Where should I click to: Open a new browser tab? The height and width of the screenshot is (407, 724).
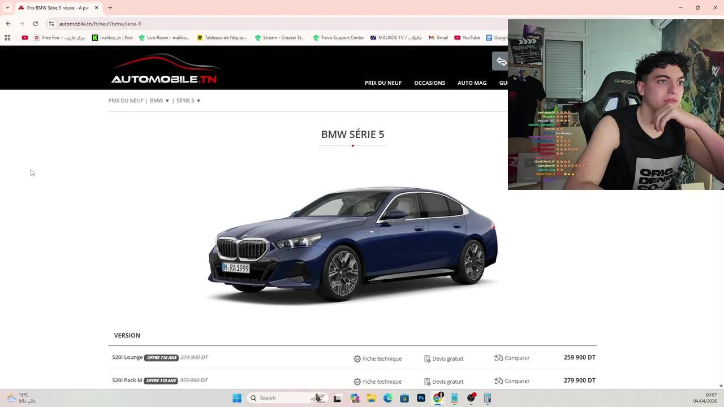(110, 8)
